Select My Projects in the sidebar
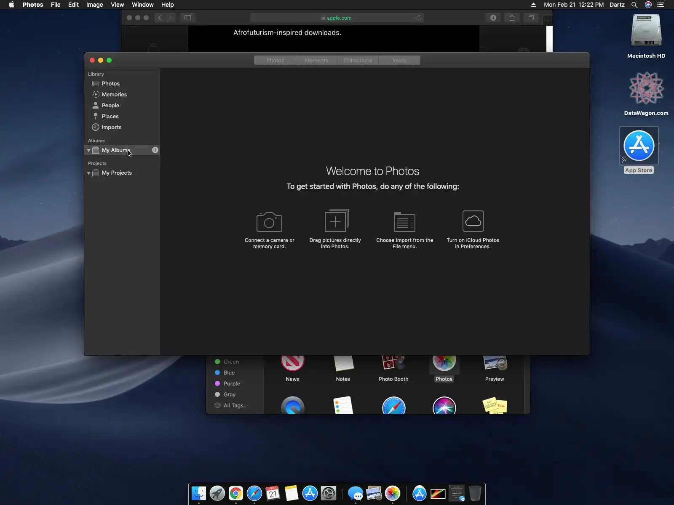 (117, 173)
